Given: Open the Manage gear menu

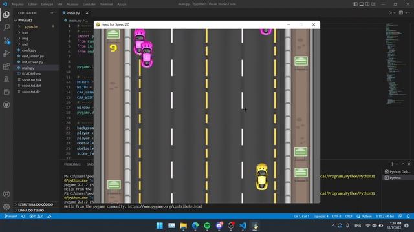Looking at the screenshot, I should (x=6, y=207).
